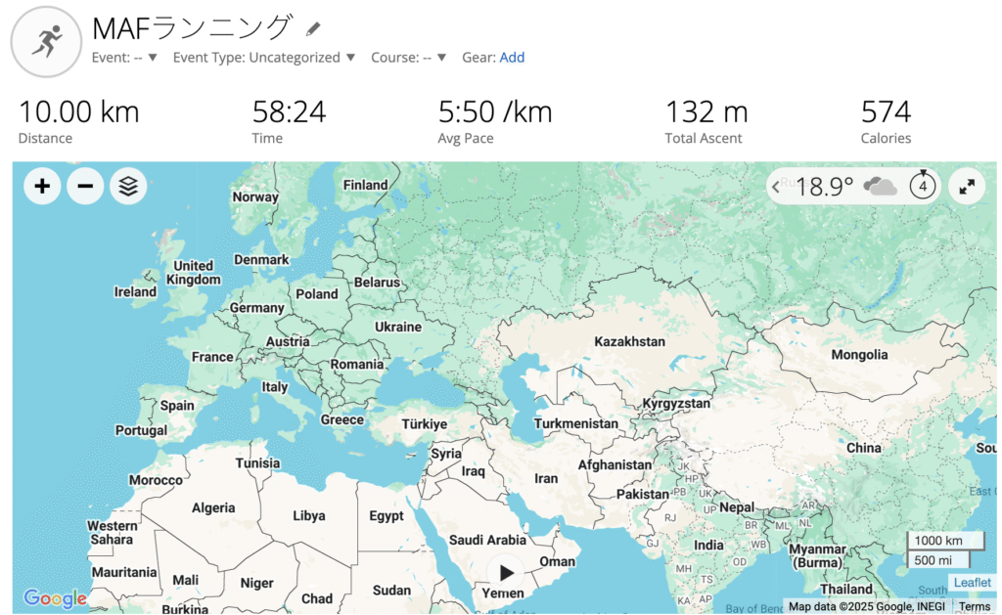Viewport: 1002px width, 615px height.
Task: Click the 5:50 /km average pace value
Action: [x=494, y=112]
